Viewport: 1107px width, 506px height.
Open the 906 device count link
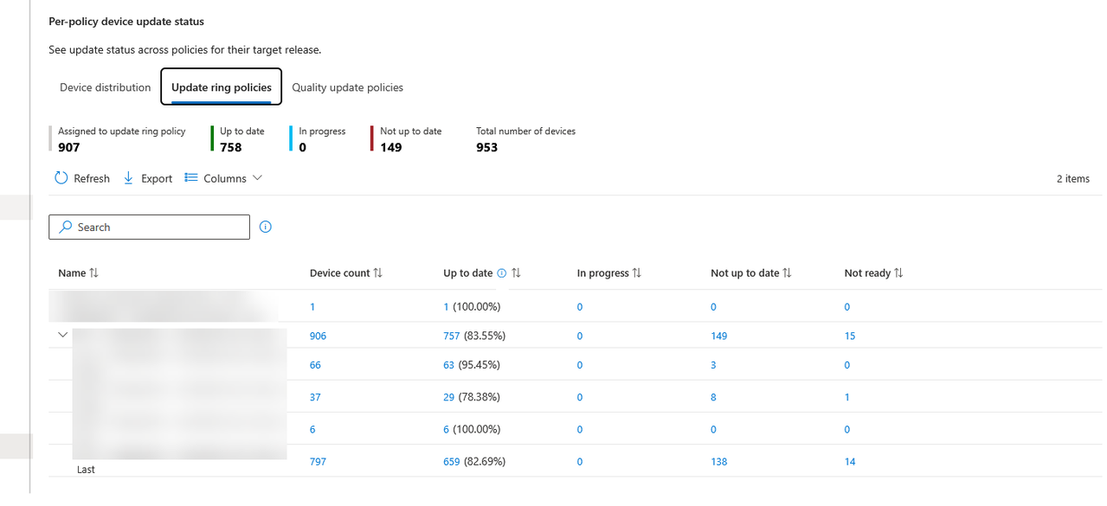(x=318, y=336)
